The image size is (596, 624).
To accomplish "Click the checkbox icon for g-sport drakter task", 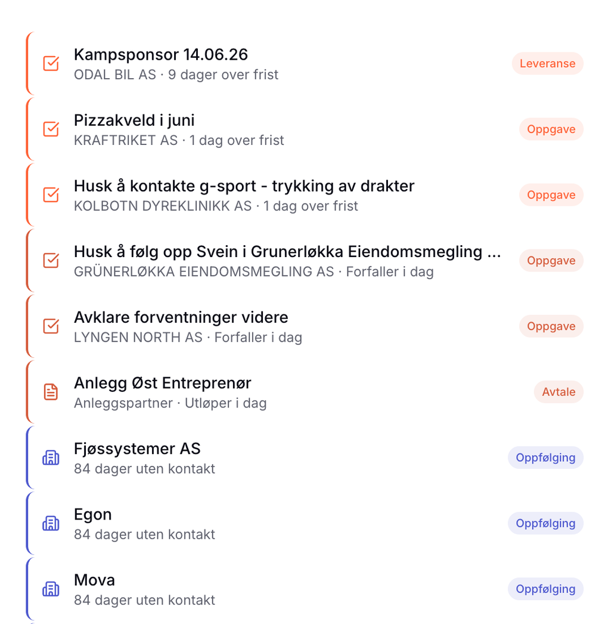I will [51, 195].
